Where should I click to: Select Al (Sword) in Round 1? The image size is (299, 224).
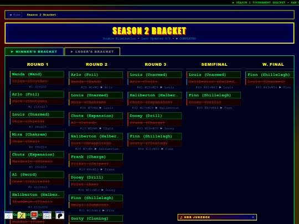(x=37, y=174)
